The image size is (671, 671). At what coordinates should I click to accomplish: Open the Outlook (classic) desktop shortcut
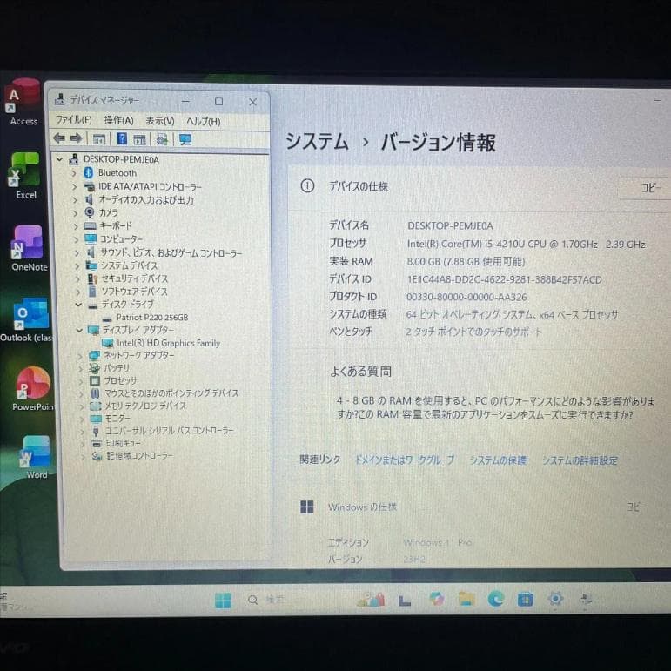coord(27,320)
